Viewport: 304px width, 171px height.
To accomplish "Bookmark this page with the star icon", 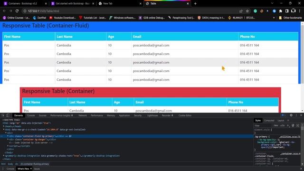I will (247, 11).
